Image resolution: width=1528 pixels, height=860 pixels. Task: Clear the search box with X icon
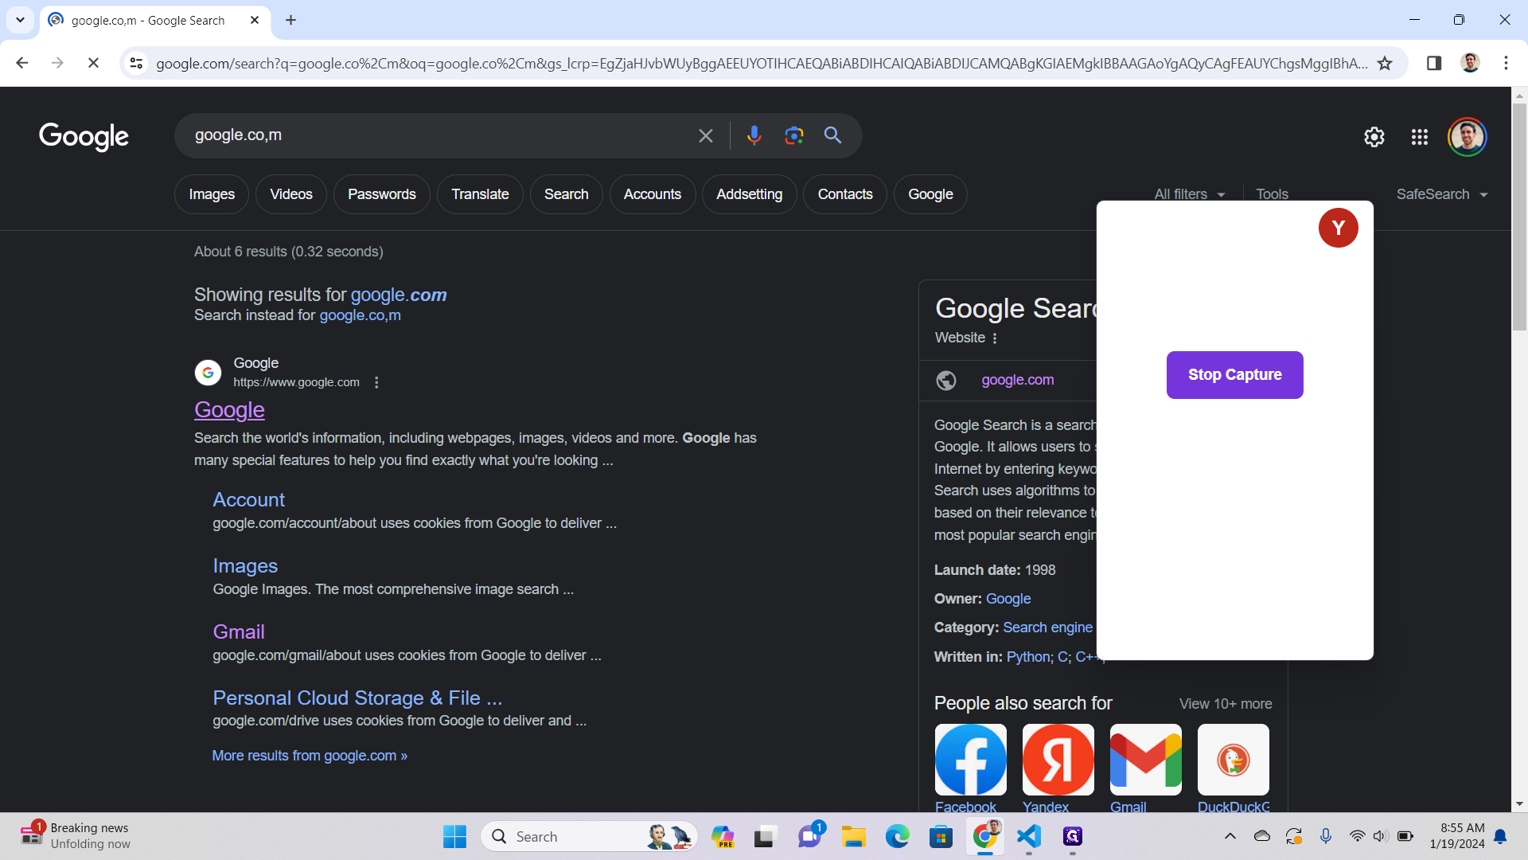point(705,136)
